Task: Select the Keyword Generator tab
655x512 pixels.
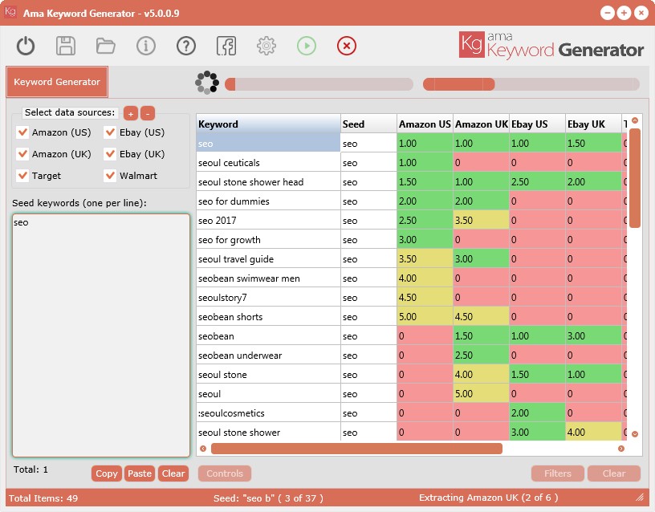Action: tap(57, 82)
